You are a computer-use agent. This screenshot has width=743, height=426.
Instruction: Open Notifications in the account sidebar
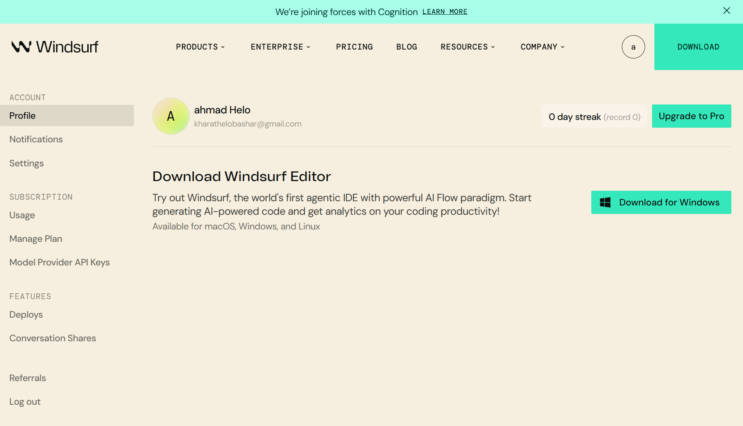[x=36, y=139]
